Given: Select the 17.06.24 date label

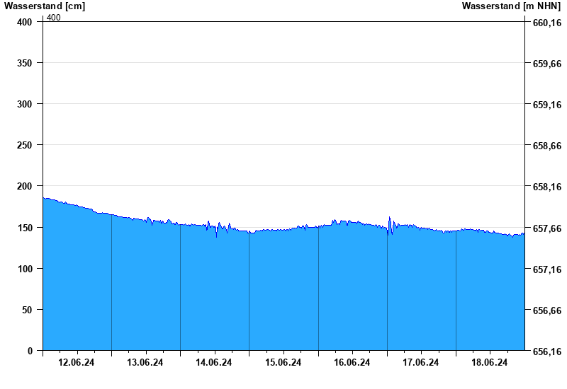Looking at the screenshot, I should (x=421, y=363).
